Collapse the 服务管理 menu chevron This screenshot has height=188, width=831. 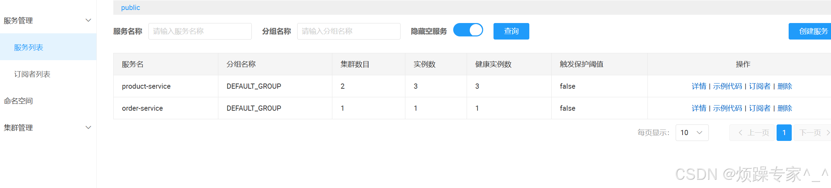(x=88, y=20)
